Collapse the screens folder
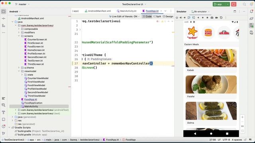The width and height of the screenshot is (255, 143). pos(19,36)
